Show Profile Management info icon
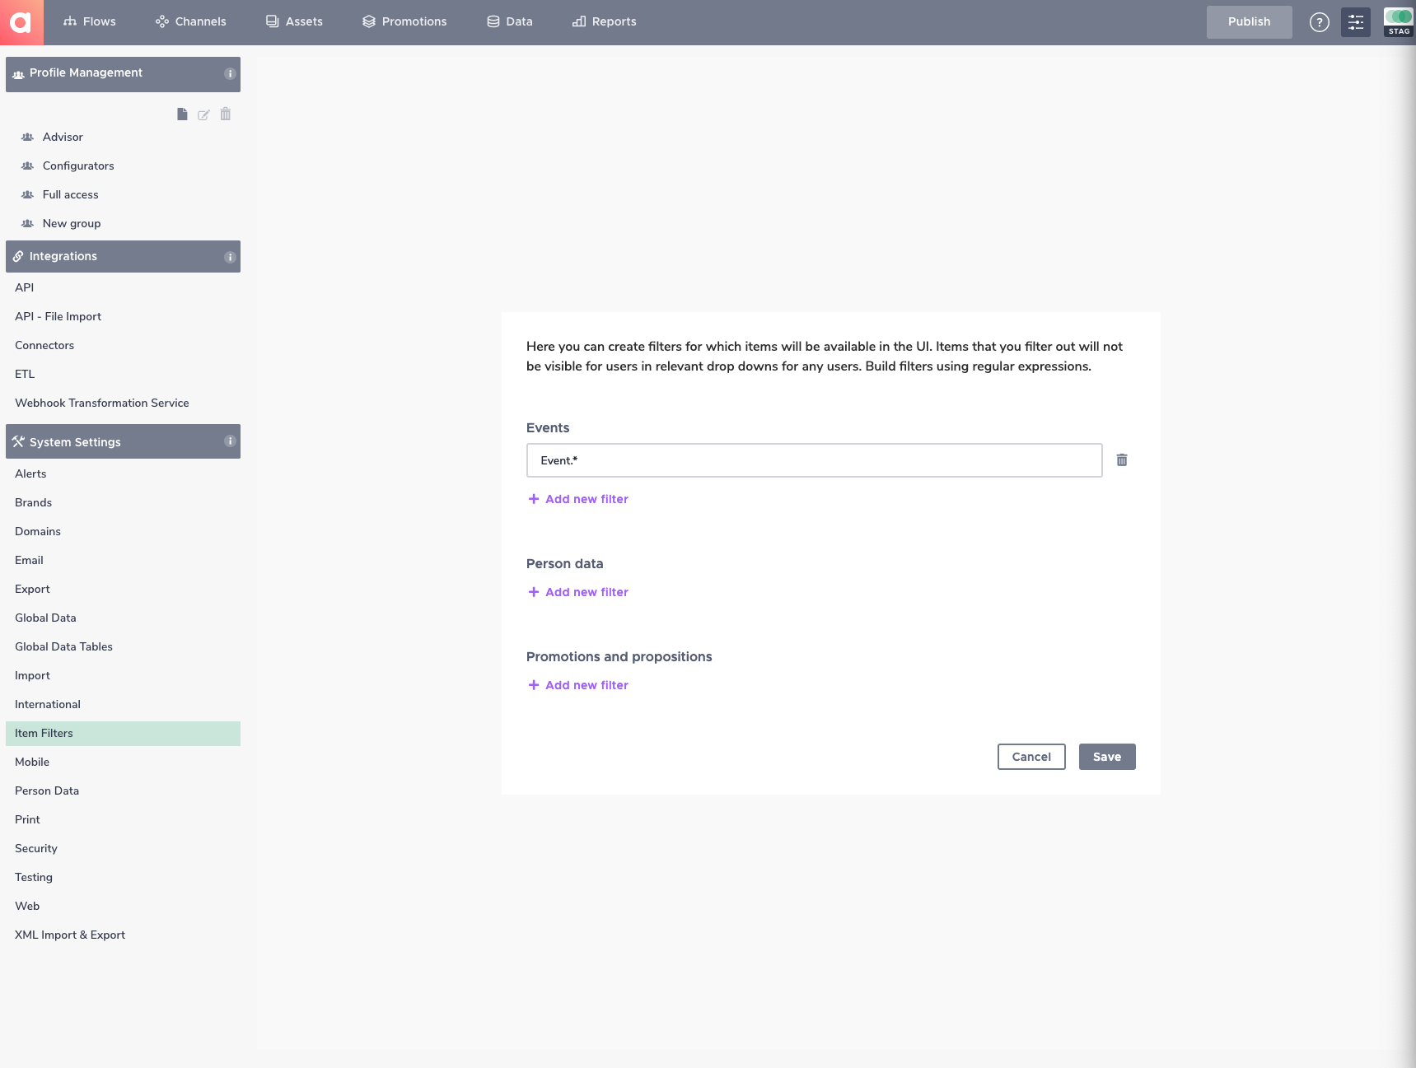 click(230, 73)
